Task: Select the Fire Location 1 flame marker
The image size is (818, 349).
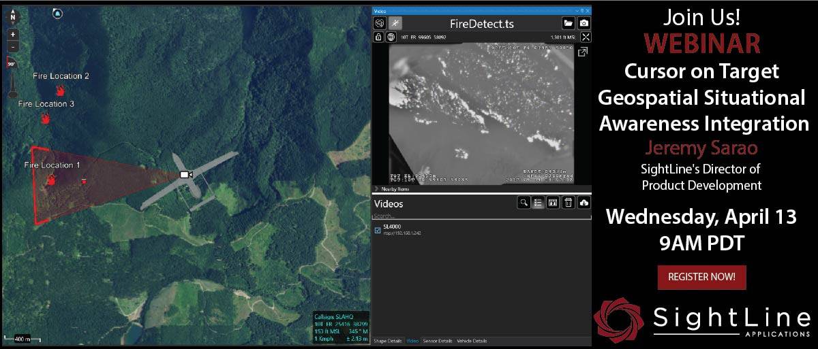Action: (x=50, y=180)
